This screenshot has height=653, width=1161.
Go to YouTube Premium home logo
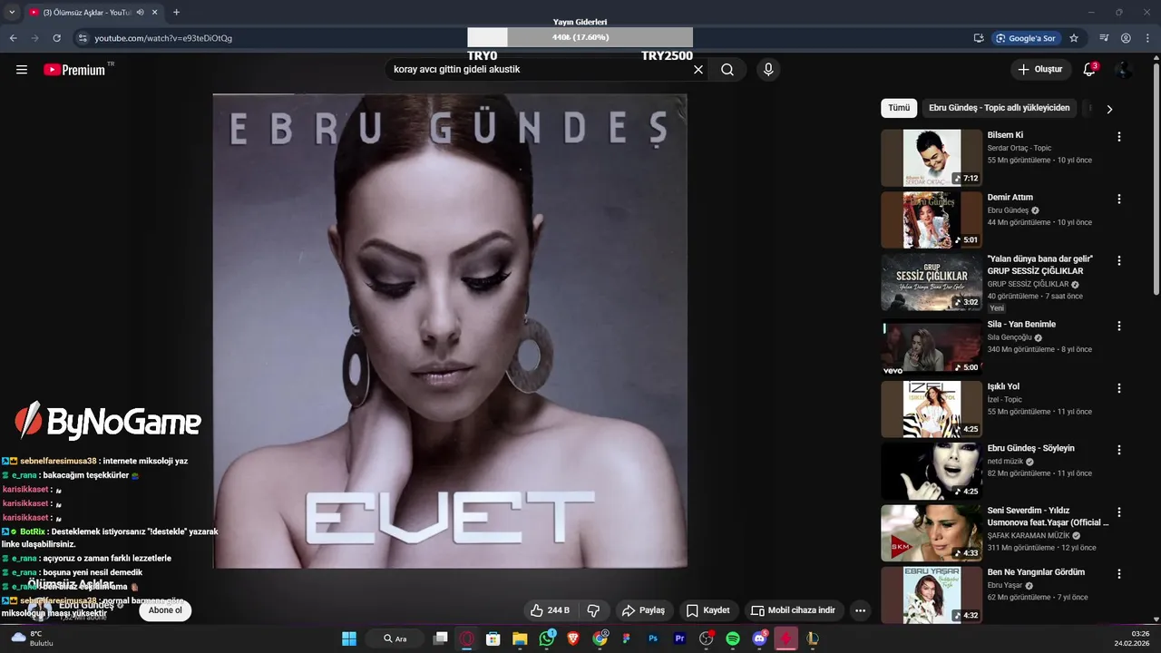click(x=75, y=70)
